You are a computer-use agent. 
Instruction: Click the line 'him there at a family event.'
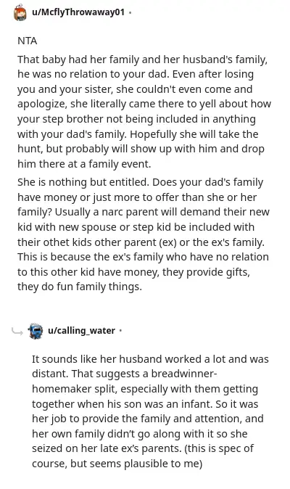[x=84, y=164]
